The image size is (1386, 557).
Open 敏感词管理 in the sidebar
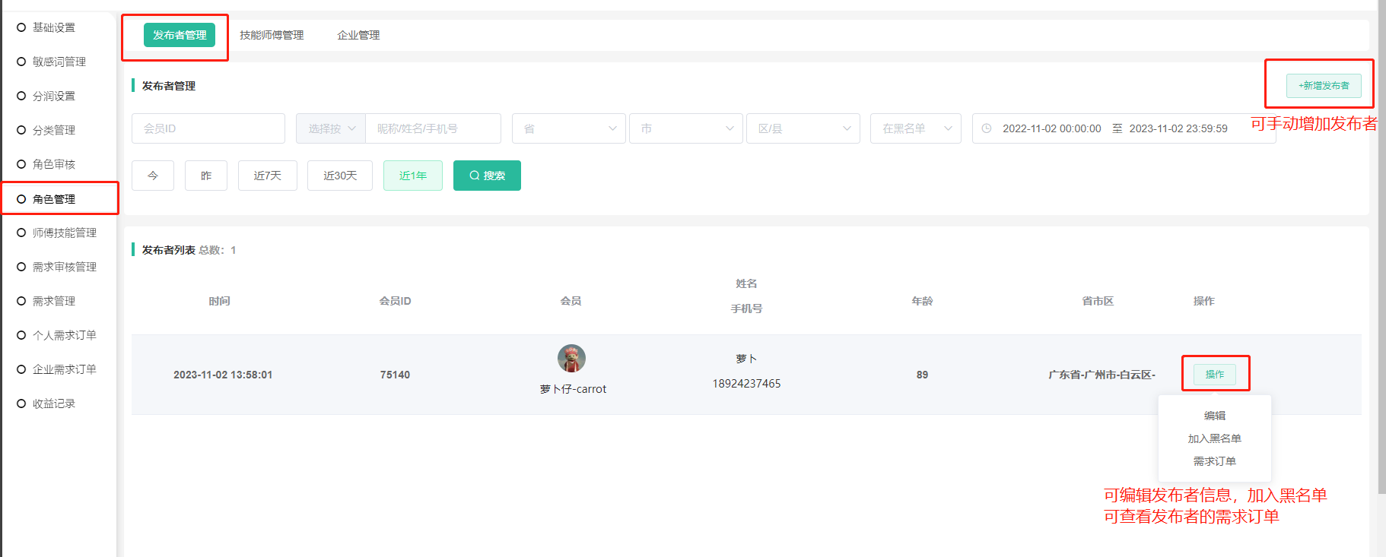click(59, 62)
